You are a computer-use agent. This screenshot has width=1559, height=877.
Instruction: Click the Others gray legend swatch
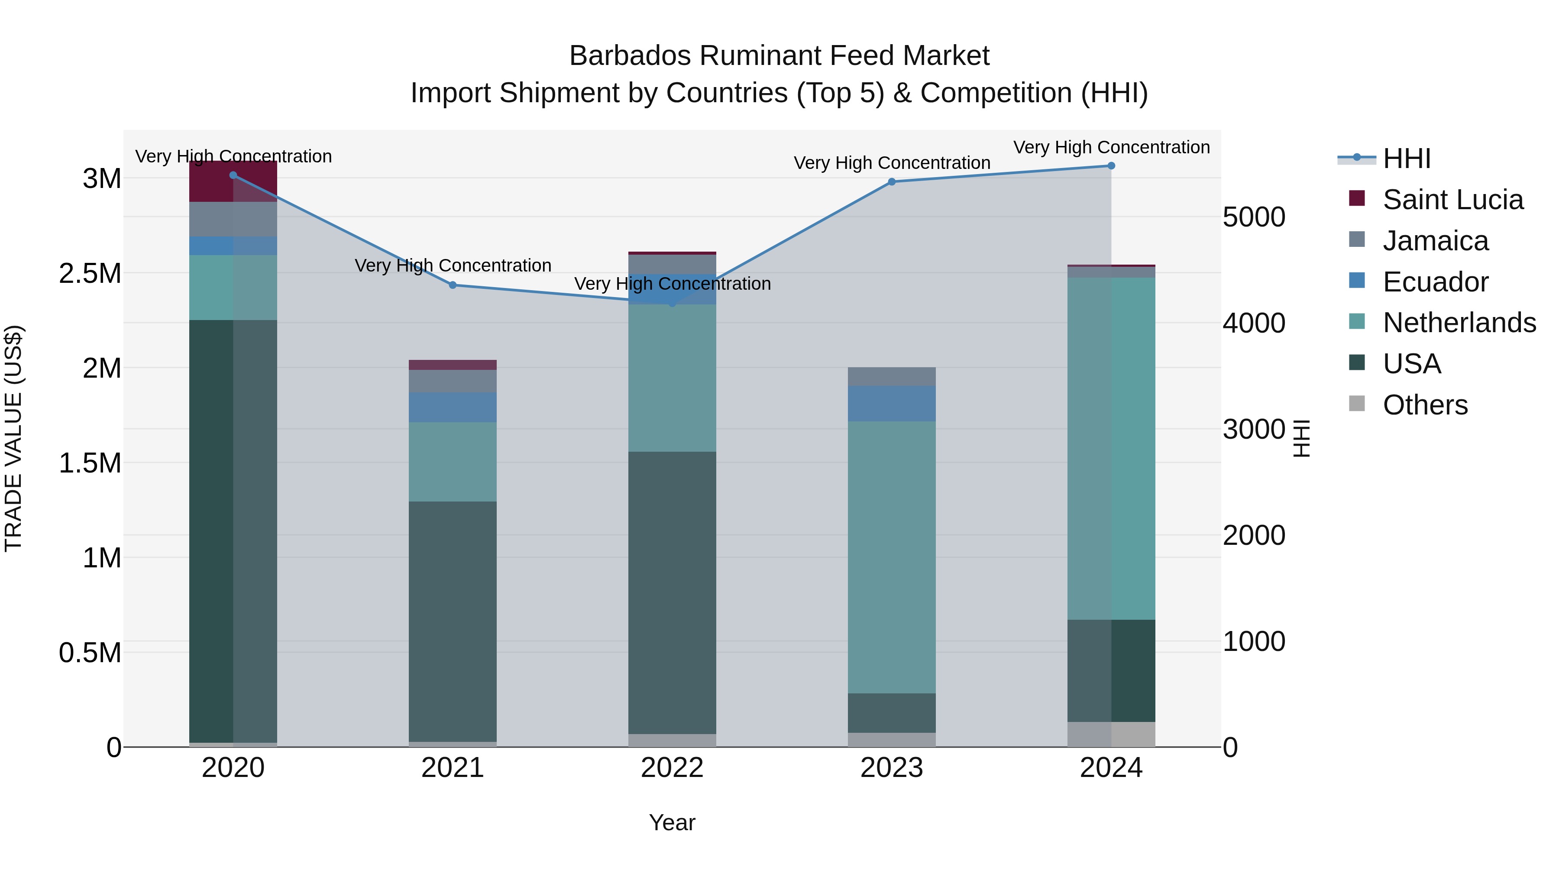[1357, 403]
